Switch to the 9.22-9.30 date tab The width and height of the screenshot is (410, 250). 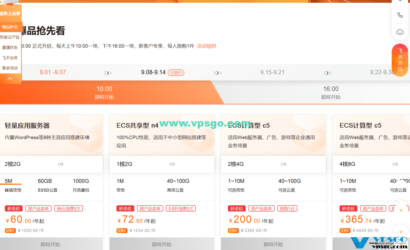point(382,72)
